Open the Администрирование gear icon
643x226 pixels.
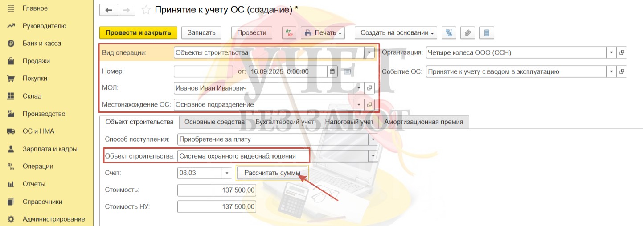click(11, 219)
